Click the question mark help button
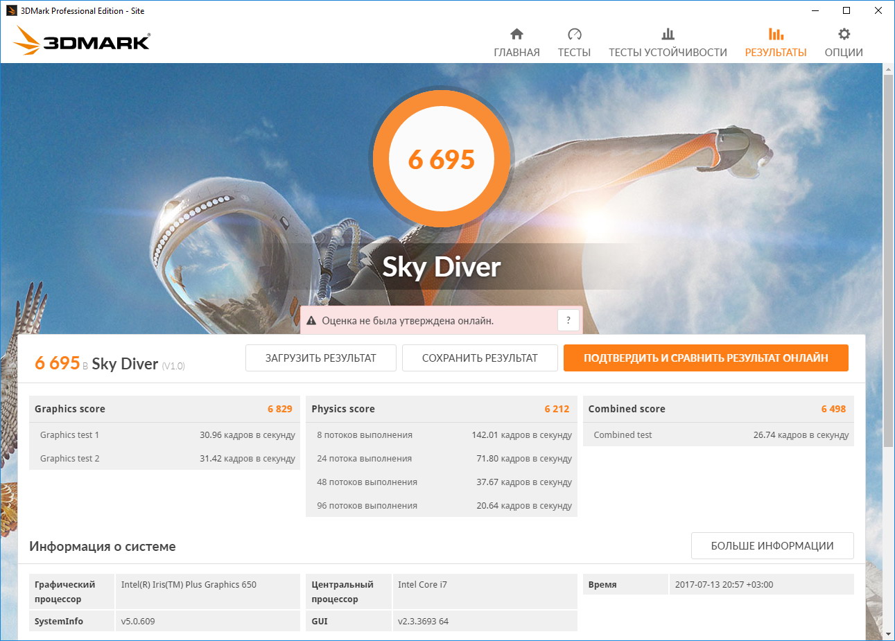The width and height of the screenshot is (895, 641). pos(568,320)
